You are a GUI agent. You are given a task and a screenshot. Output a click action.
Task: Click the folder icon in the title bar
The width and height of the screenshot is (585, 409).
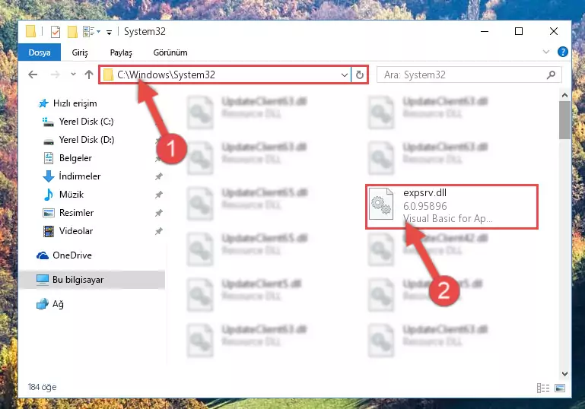tap(30, 32)
